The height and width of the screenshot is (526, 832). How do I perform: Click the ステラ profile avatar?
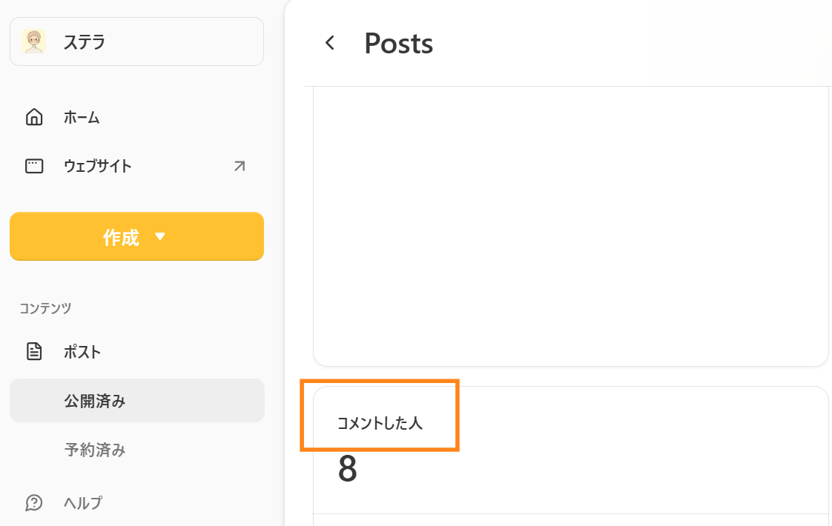[x=34, y=41]
